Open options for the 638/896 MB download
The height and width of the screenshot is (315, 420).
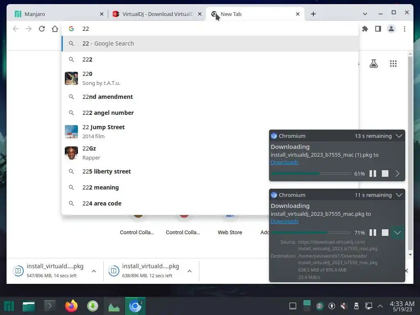tap(189, 271)
